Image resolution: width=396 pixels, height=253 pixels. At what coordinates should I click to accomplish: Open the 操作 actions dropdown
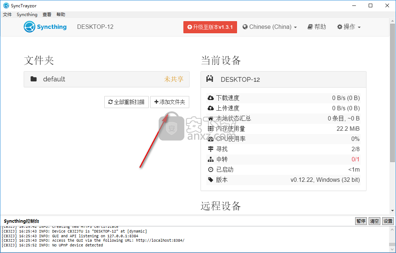pyautogui.click(x=349, y=27)
